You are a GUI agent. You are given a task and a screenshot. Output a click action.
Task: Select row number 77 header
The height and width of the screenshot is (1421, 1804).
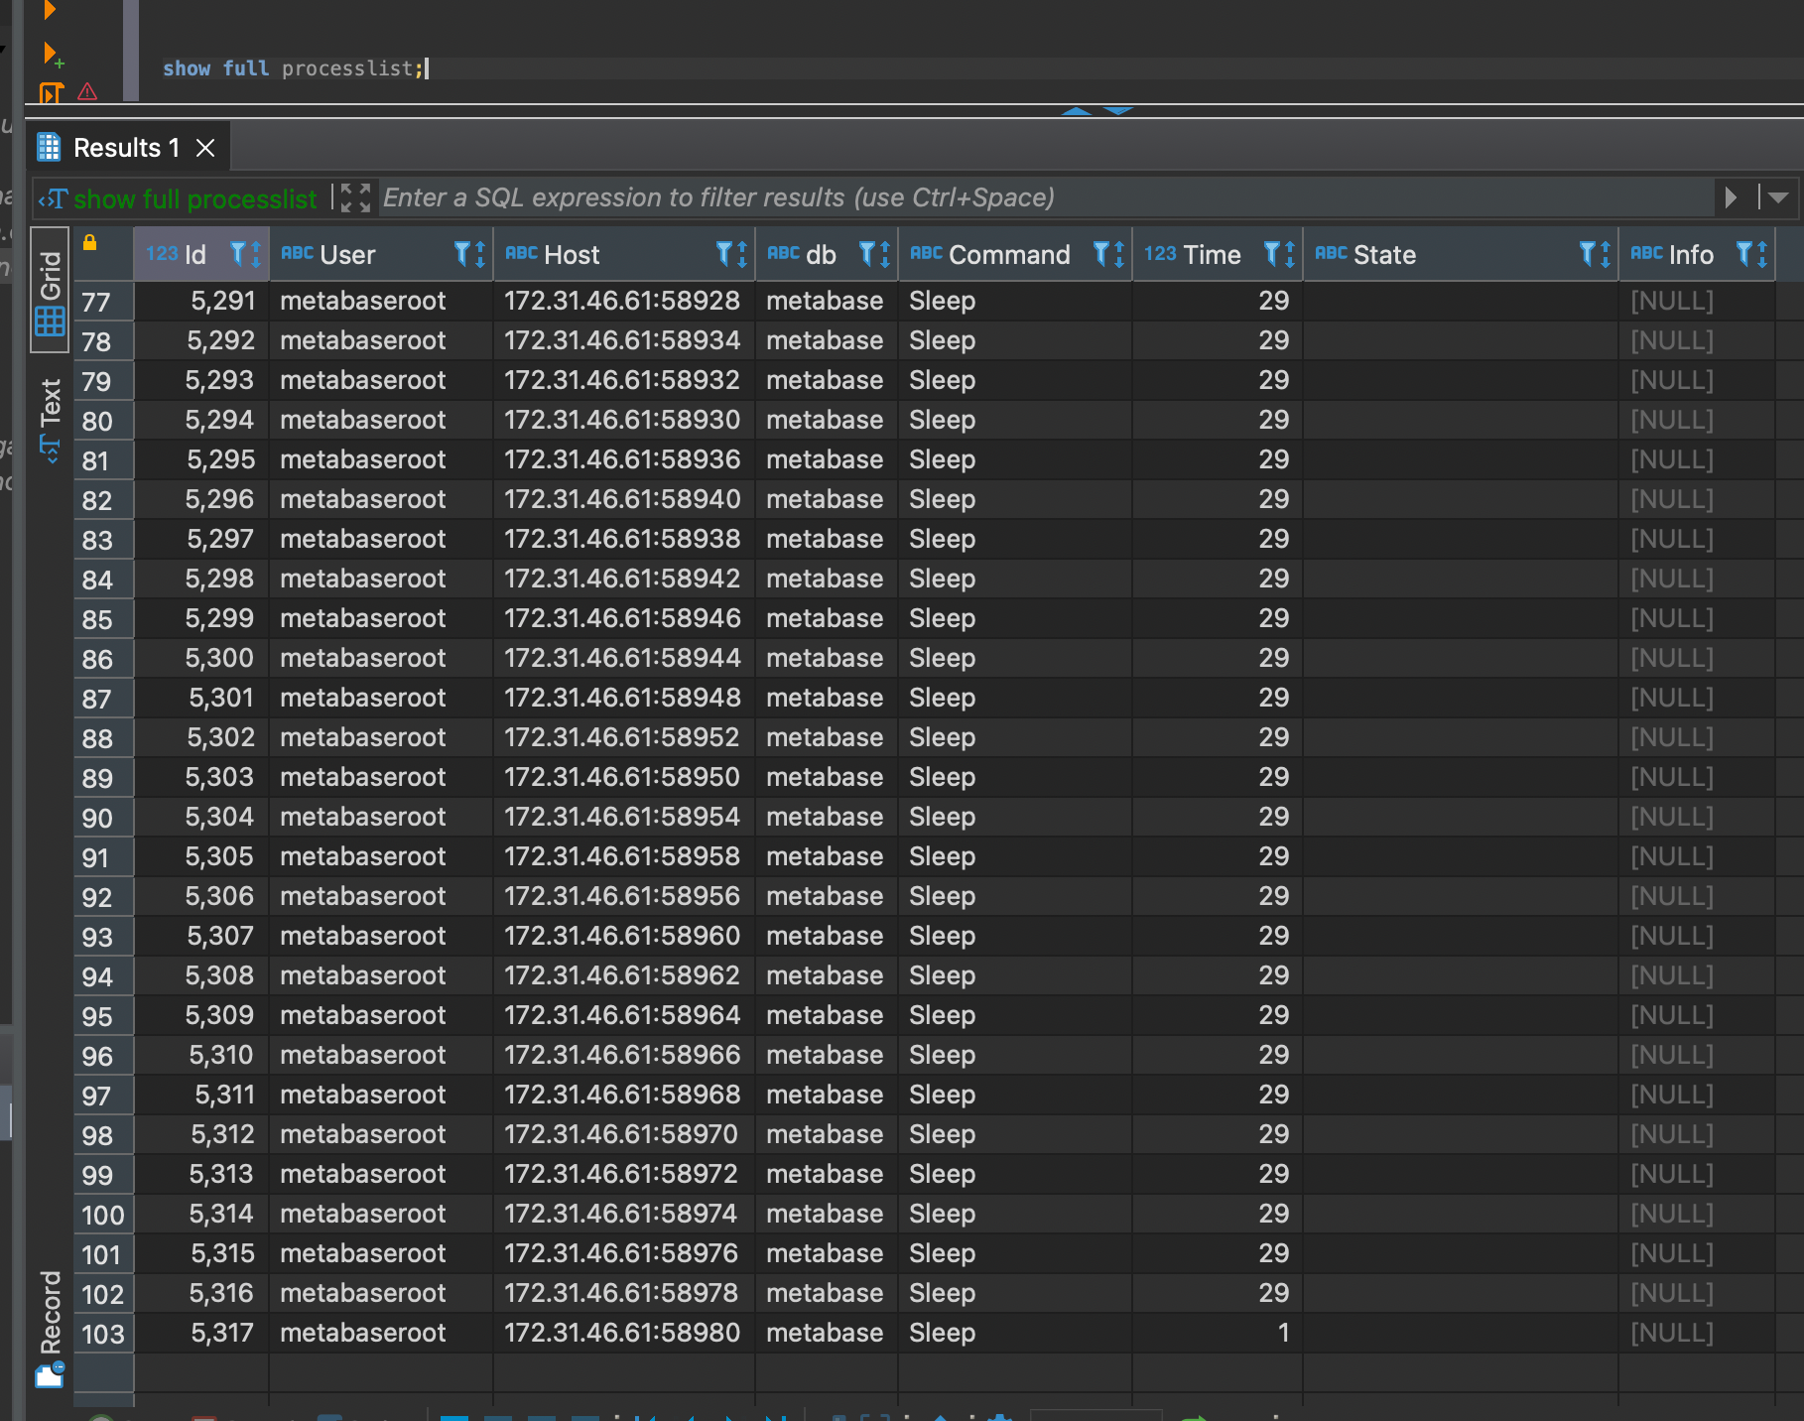coord(103,302)
